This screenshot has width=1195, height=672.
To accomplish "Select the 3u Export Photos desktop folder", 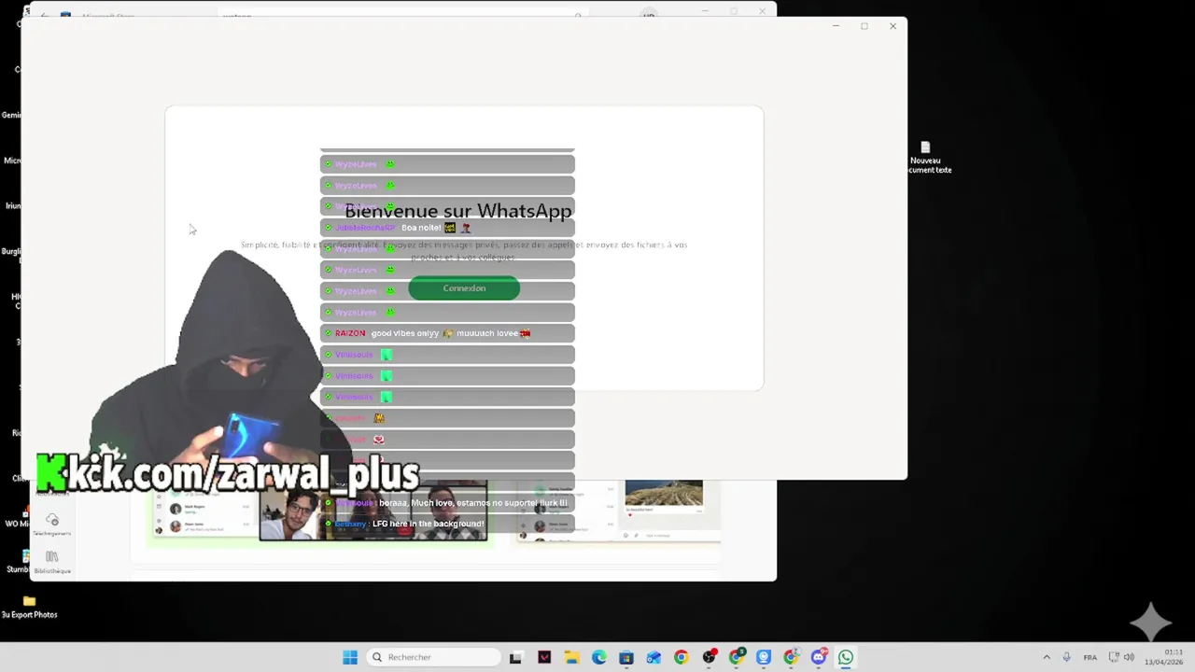I will click(x=29, y=607).
